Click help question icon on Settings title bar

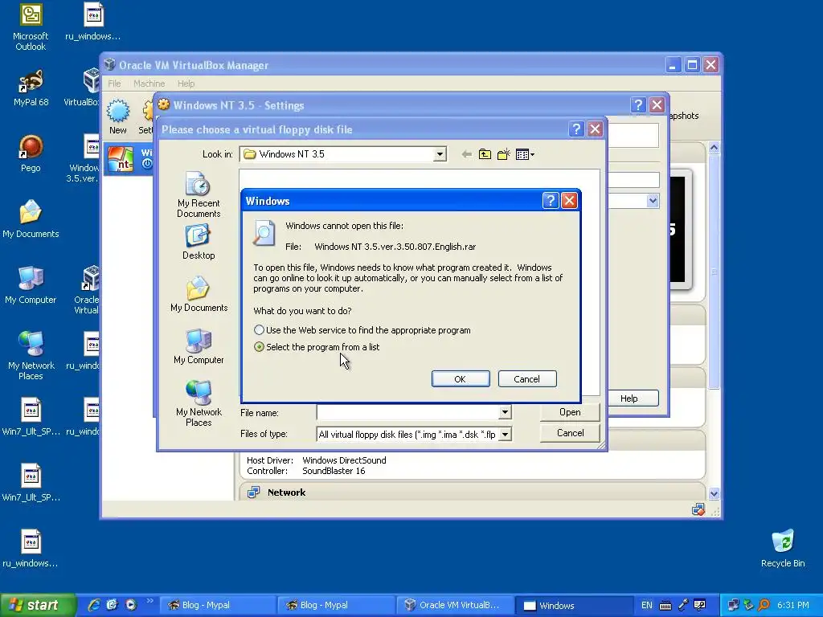tap(637, 105)
